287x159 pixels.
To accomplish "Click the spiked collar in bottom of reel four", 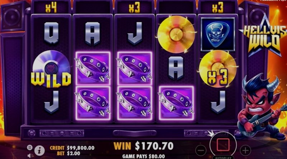I will (x=176, y=103).
